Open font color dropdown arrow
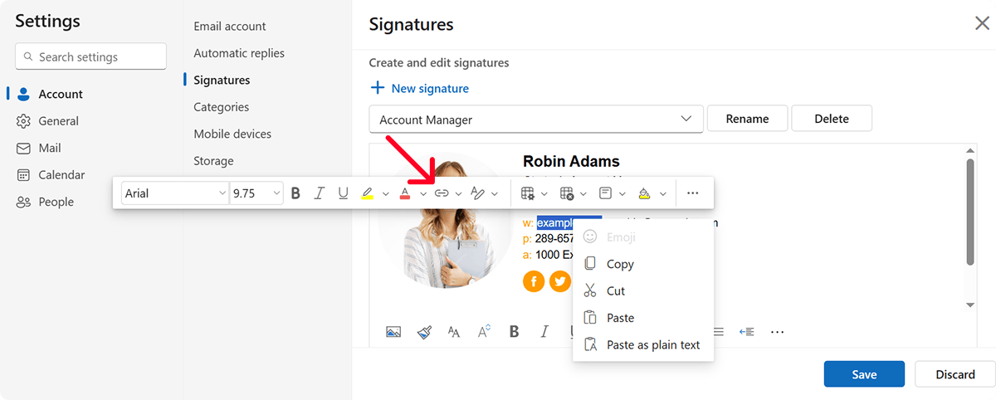This screenshot has height=400, width=996. pos(423,193)
